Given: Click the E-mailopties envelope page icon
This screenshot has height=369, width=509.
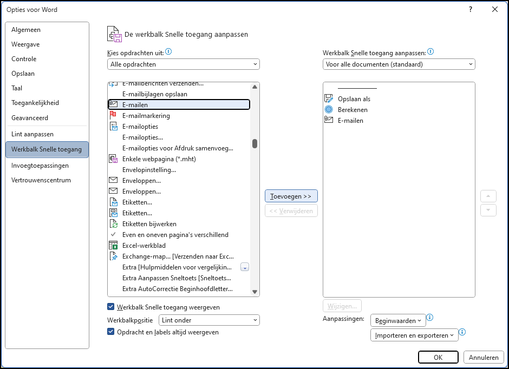Looking at the screenshot, I should tap(113, 126).
